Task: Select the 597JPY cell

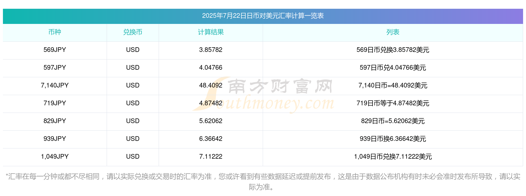Action: [x=55, y=68]
